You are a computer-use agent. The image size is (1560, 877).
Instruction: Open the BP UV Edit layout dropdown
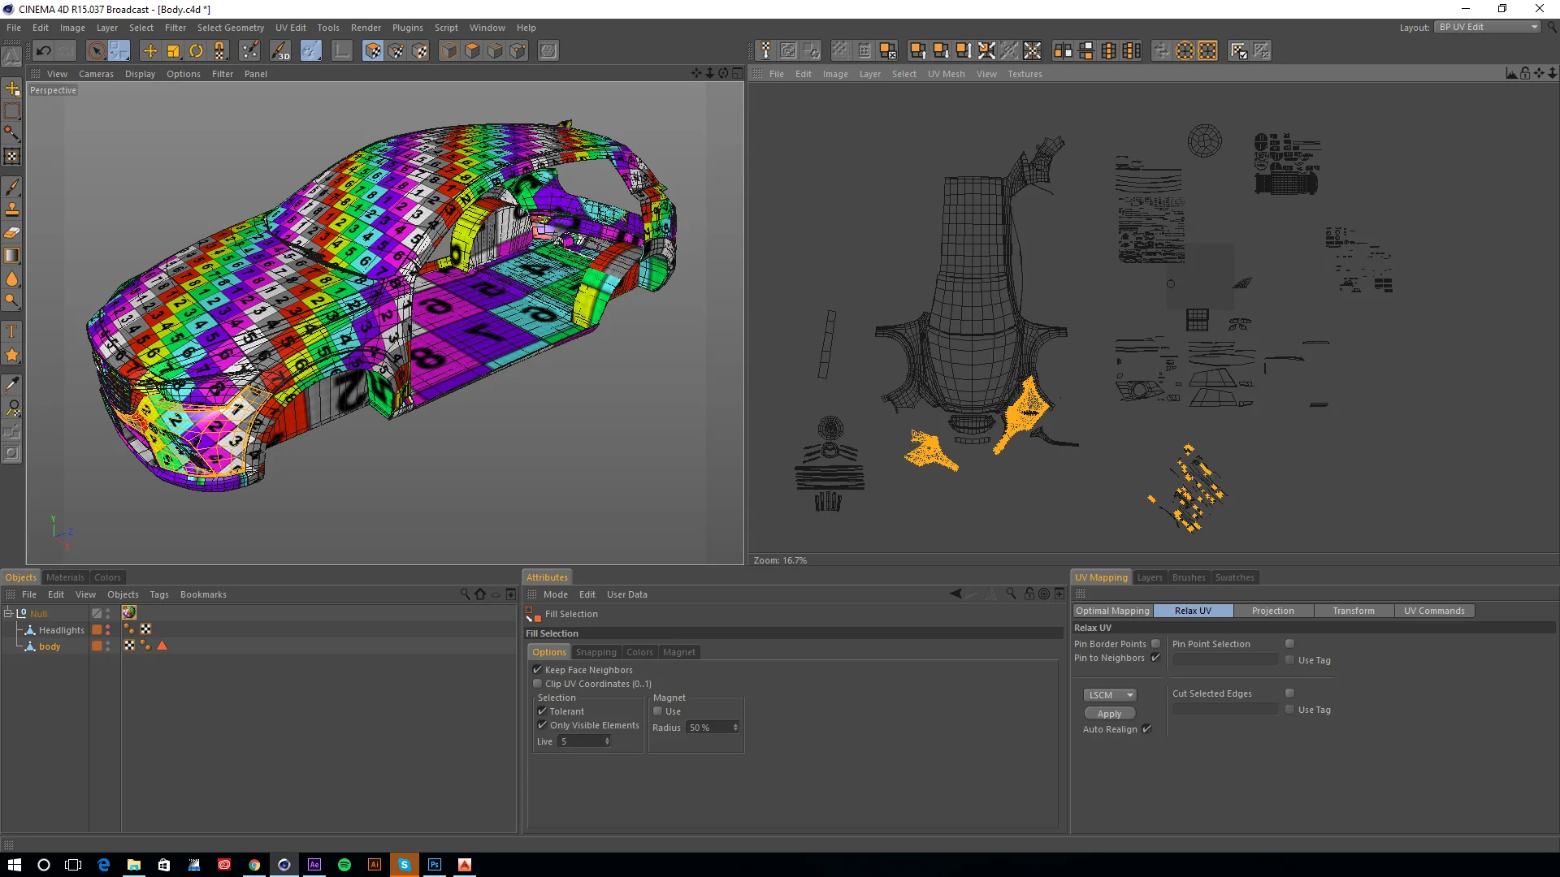[x=1488, y=27]
